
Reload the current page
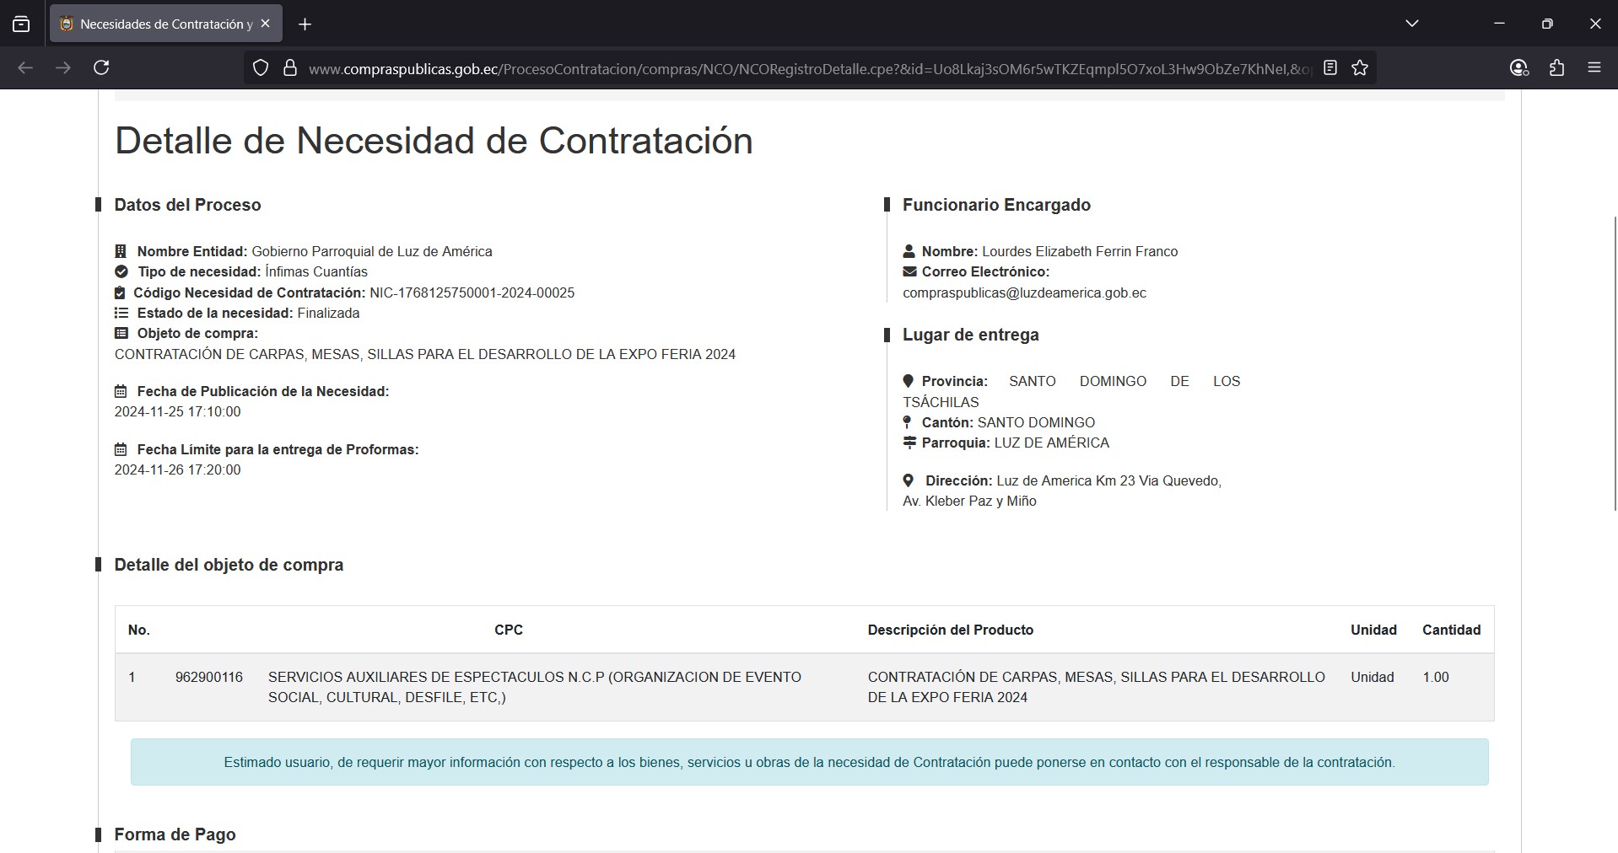(x=101, y=67)
